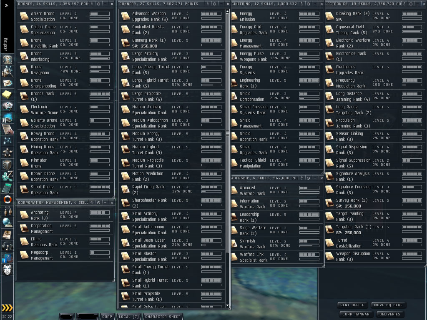The height and width of the screenshot is (320, 427).
Task: Click Large Hybrid Turret 57% progress bar
Action: pyautogui.click(x=211, y=85)
